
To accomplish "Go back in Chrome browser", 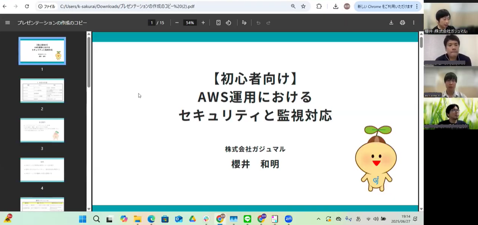I will [5, 6].
